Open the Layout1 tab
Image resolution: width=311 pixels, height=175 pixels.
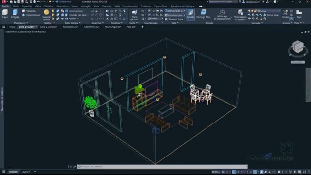pyautogui.click(x=26, y=172)
